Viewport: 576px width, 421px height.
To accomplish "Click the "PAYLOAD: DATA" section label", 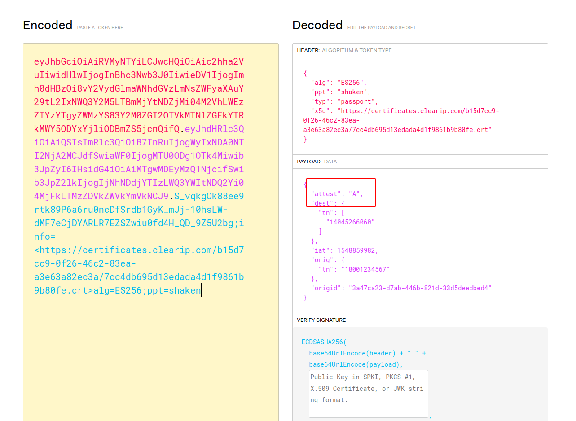I will tap(317, 162).
